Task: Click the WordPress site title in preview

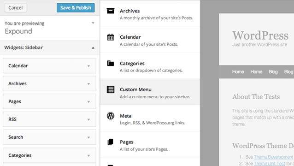Action: point(260,36)
